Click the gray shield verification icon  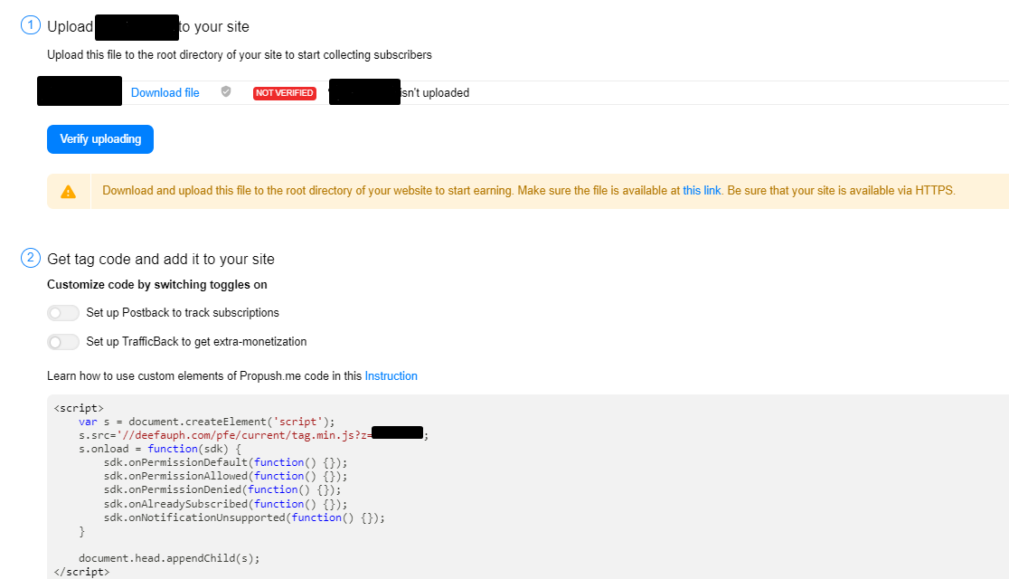coord(226,92)
